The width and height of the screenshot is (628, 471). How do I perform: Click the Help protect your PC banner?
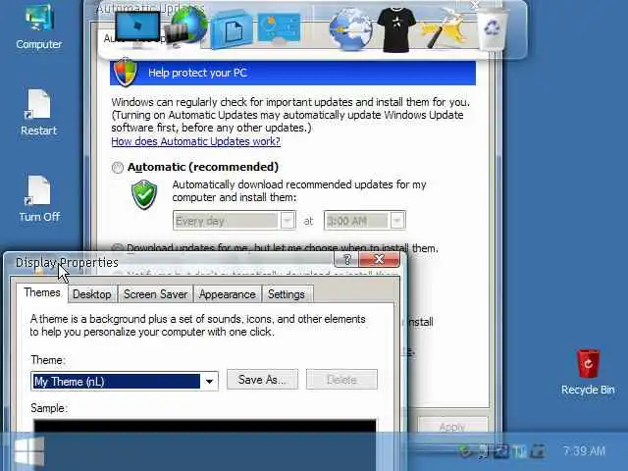pyautogui.click(x=292, y=73)
